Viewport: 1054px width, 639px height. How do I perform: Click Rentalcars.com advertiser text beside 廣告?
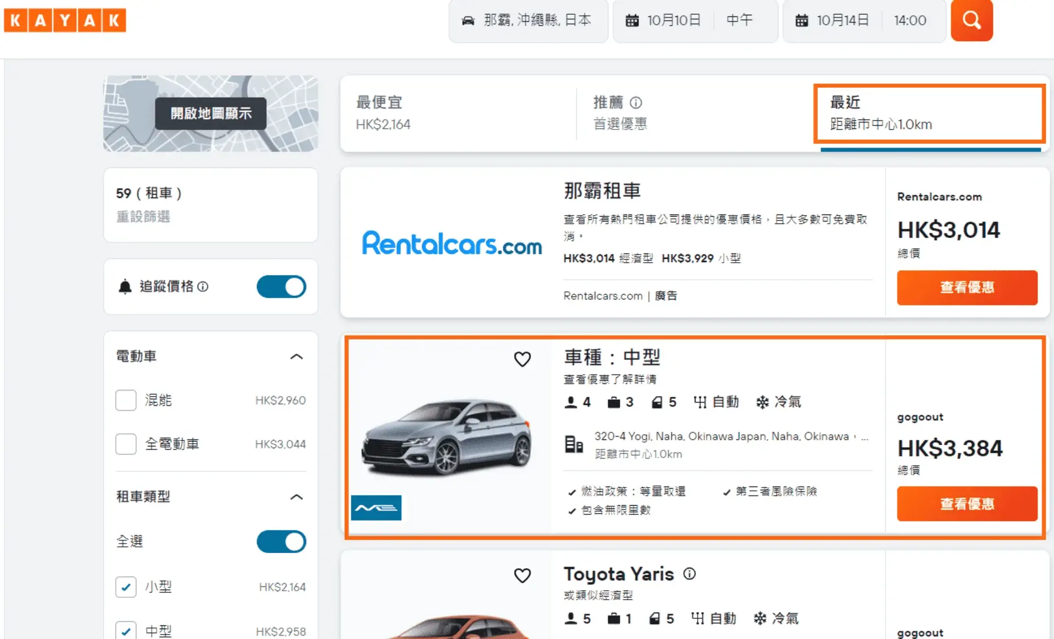(603, 296)
